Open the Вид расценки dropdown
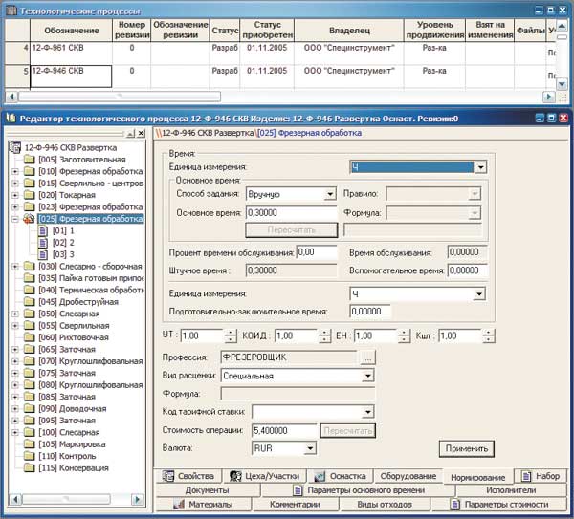 368,376
